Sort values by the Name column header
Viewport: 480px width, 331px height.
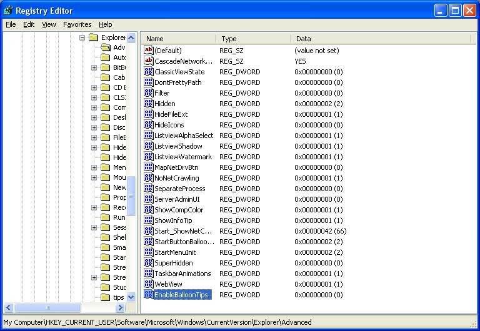pyautogui.click(x=179, y=39)
